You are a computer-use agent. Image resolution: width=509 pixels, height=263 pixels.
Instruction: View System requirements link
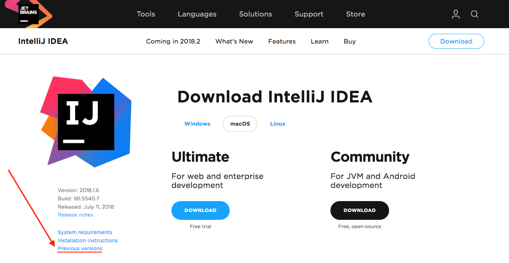[85, 232]
